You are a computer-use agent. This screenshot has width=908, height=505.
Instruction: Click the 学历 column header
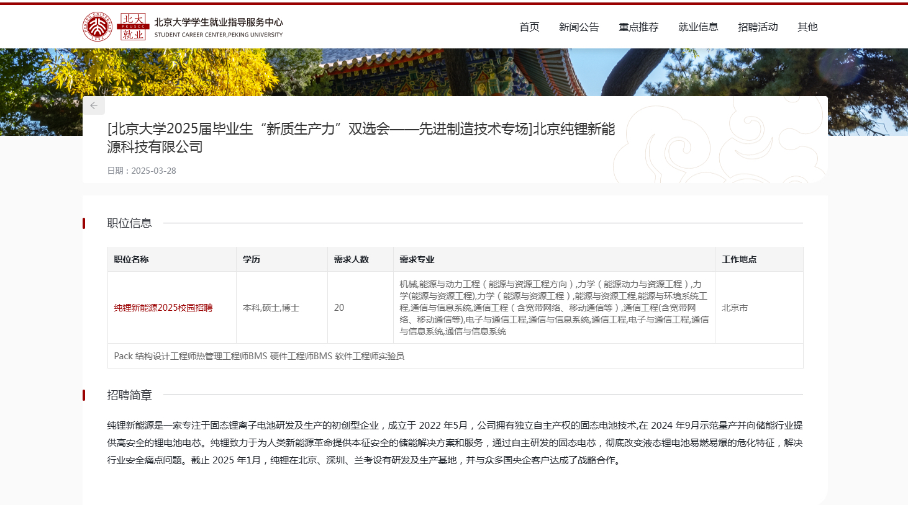click(282, 259)
